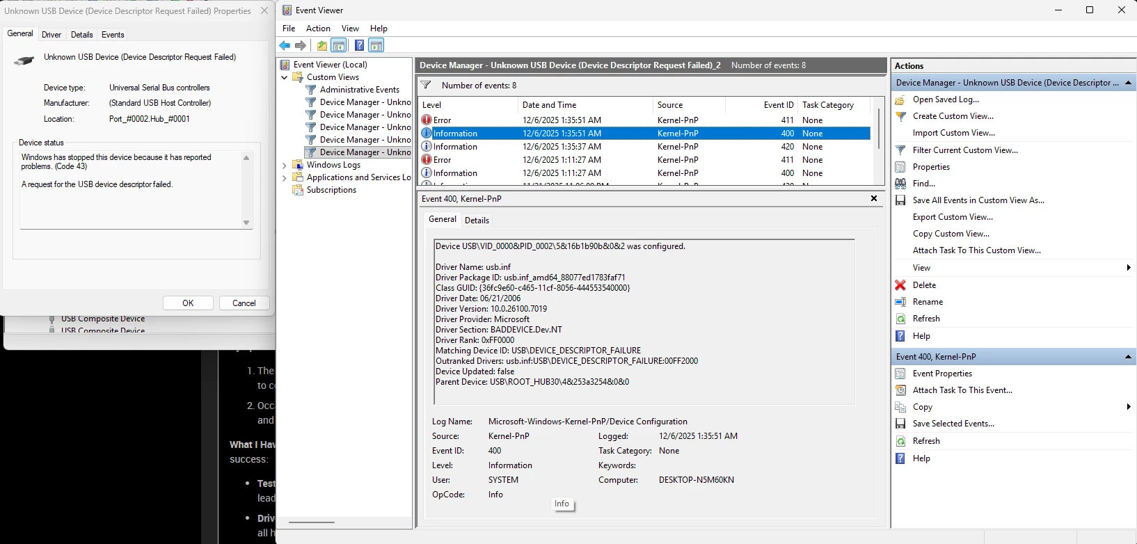Click the Forward arrow in Event Viewer toolbar

point(301,46)
